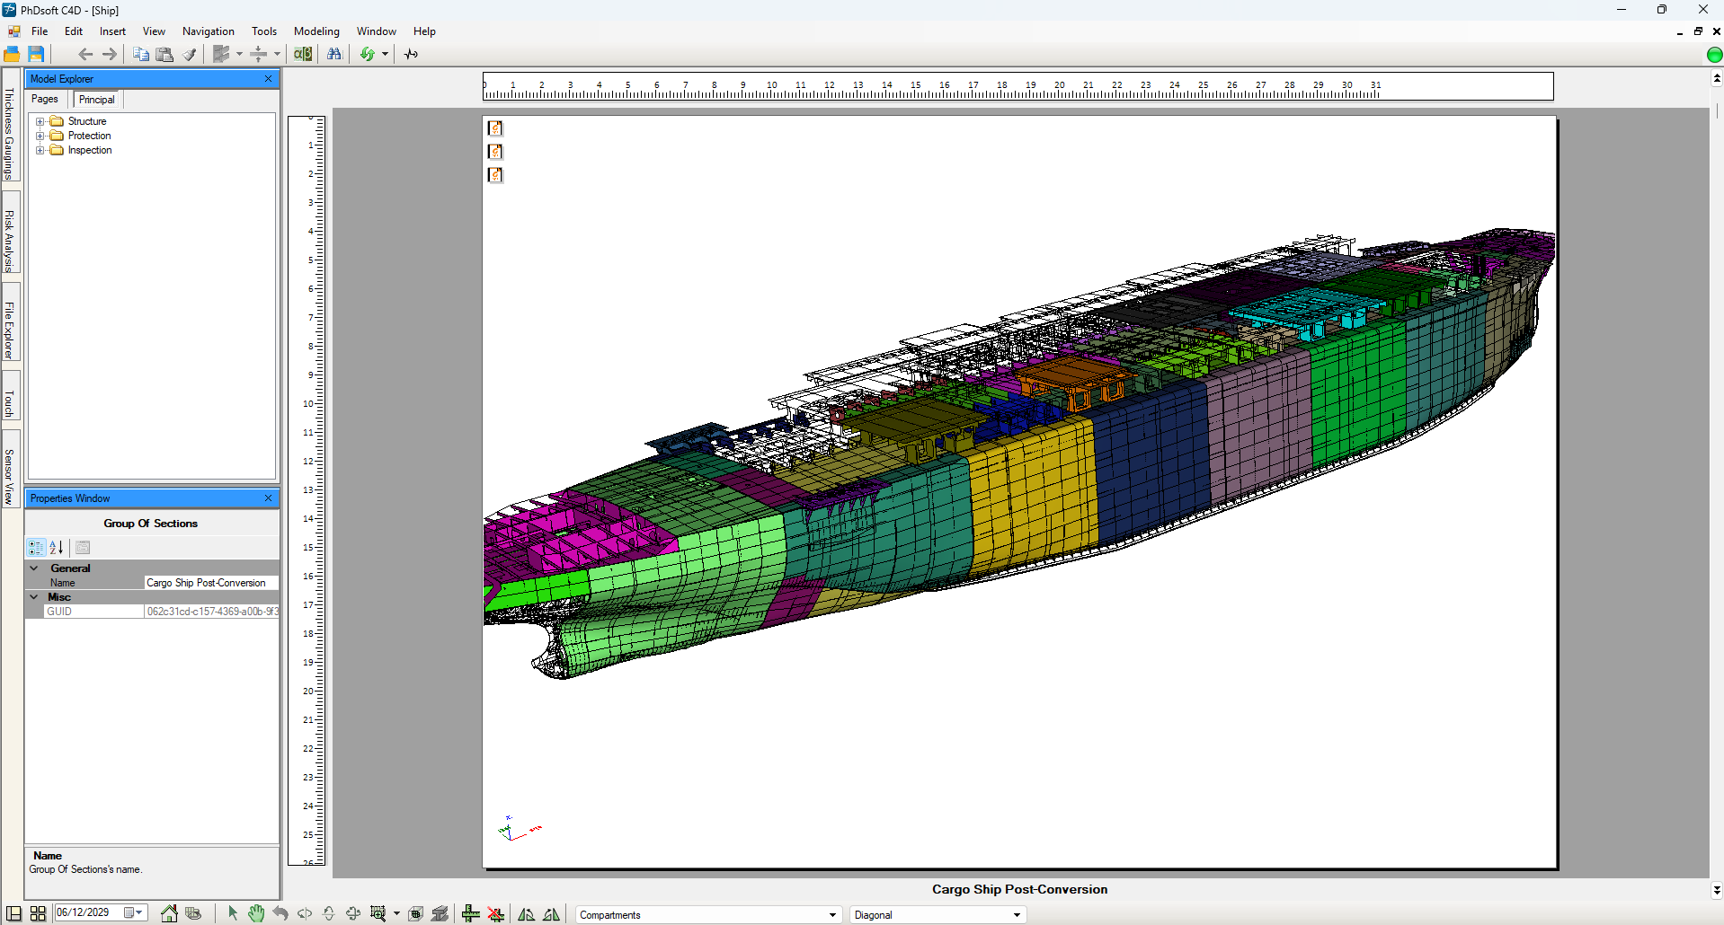Click the zoom window magnifier icon
This screenshot has width=1724, height=925.
point(378,913)
